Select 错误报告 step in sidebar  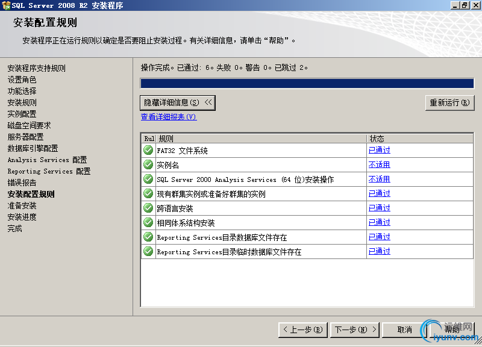click(x=22, y=183)
